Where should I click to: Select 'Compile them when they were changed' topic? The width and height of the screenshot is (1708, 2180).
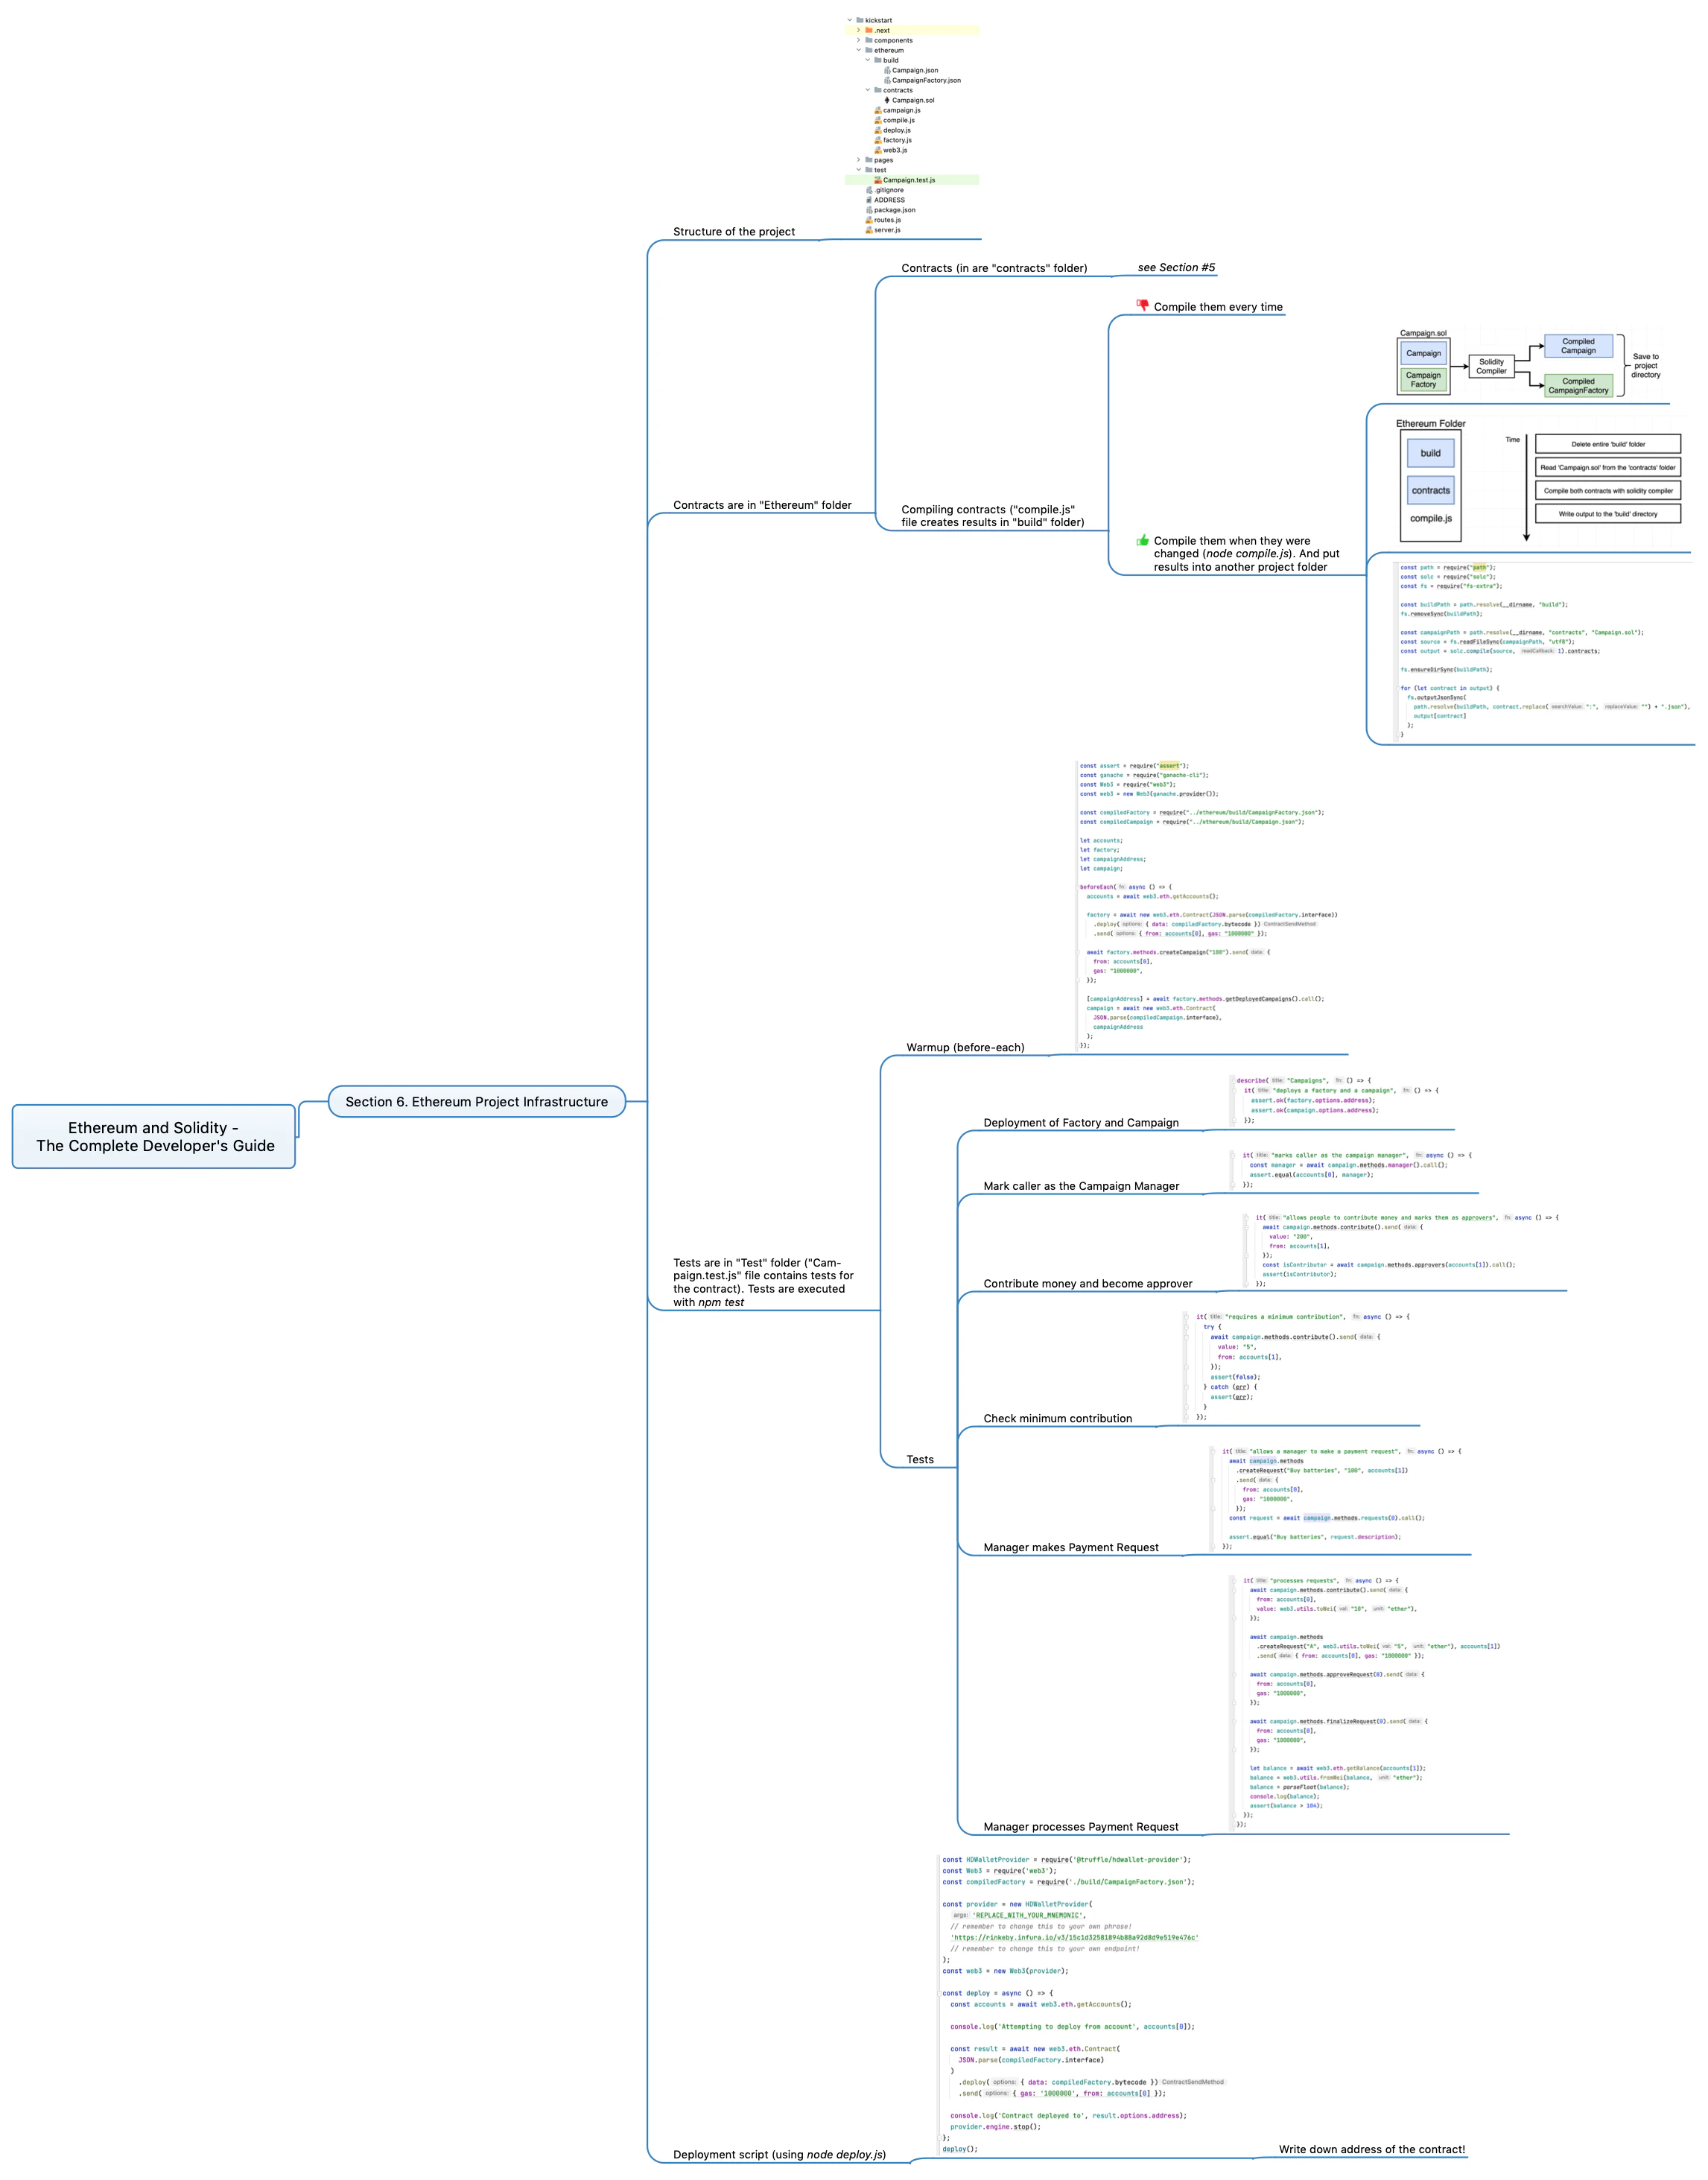pos(1246,553)
